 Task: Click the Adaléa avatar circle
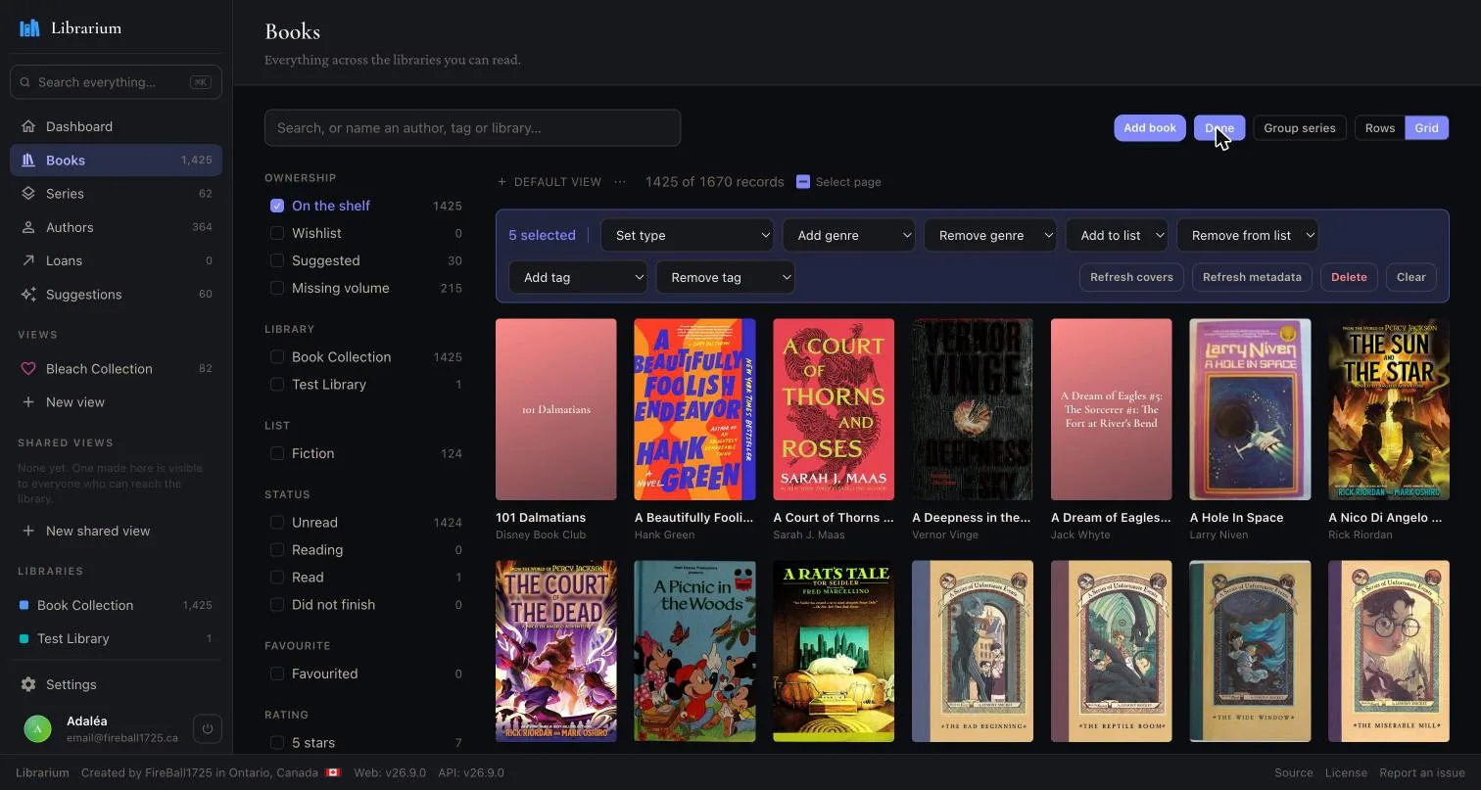37,728
